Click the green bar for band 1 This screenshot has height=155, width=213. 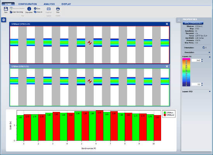pyautogui.click(x=20, y=128)
